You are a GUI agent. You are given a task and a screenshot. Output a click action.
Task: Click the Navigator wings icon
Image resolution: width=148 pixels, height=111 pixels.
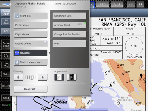[x=17, y=53]
